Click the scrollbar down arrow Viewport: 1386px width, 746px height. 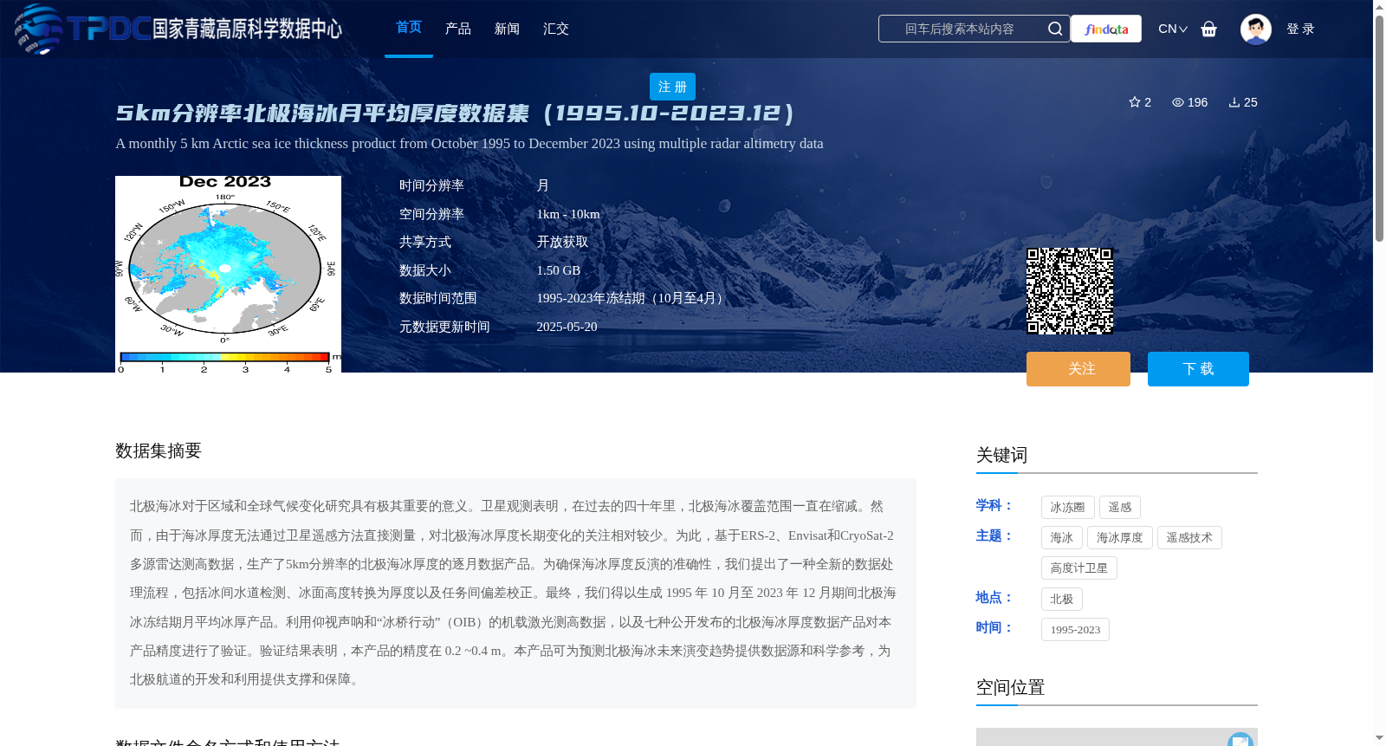point(1379,738)
